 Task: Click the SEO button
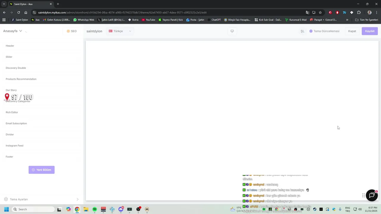click(71, 31)
